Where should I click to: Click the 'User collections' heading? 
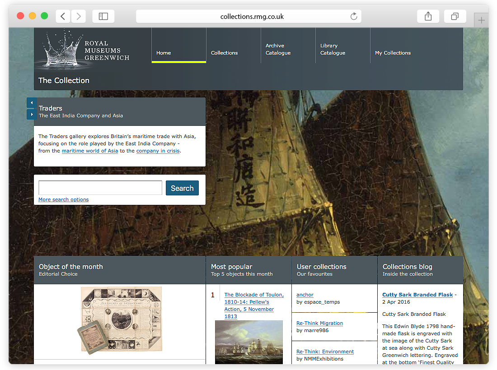point(321,267)
